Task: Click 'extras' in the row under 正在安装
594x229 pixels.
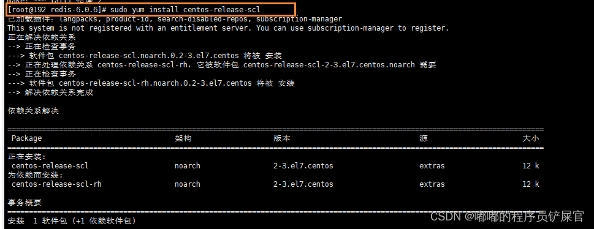Action: 432,166
